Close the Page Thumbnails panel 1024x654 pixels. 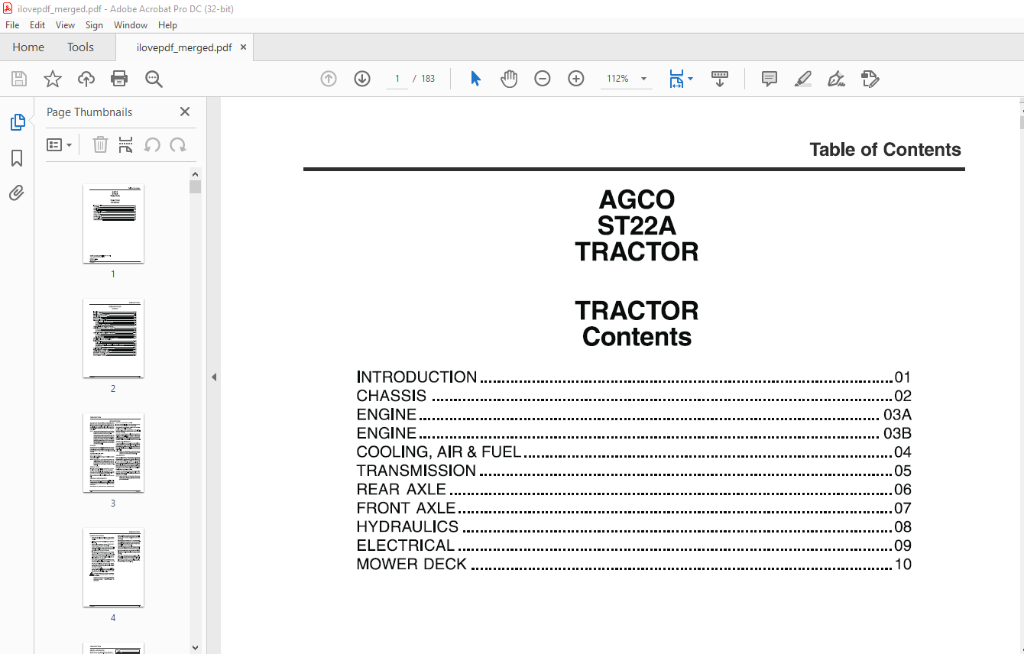[185, 112]
